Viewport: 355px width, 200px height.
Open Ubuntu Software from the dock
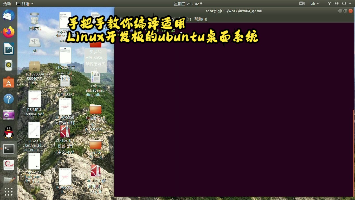[x=9, y=82]
